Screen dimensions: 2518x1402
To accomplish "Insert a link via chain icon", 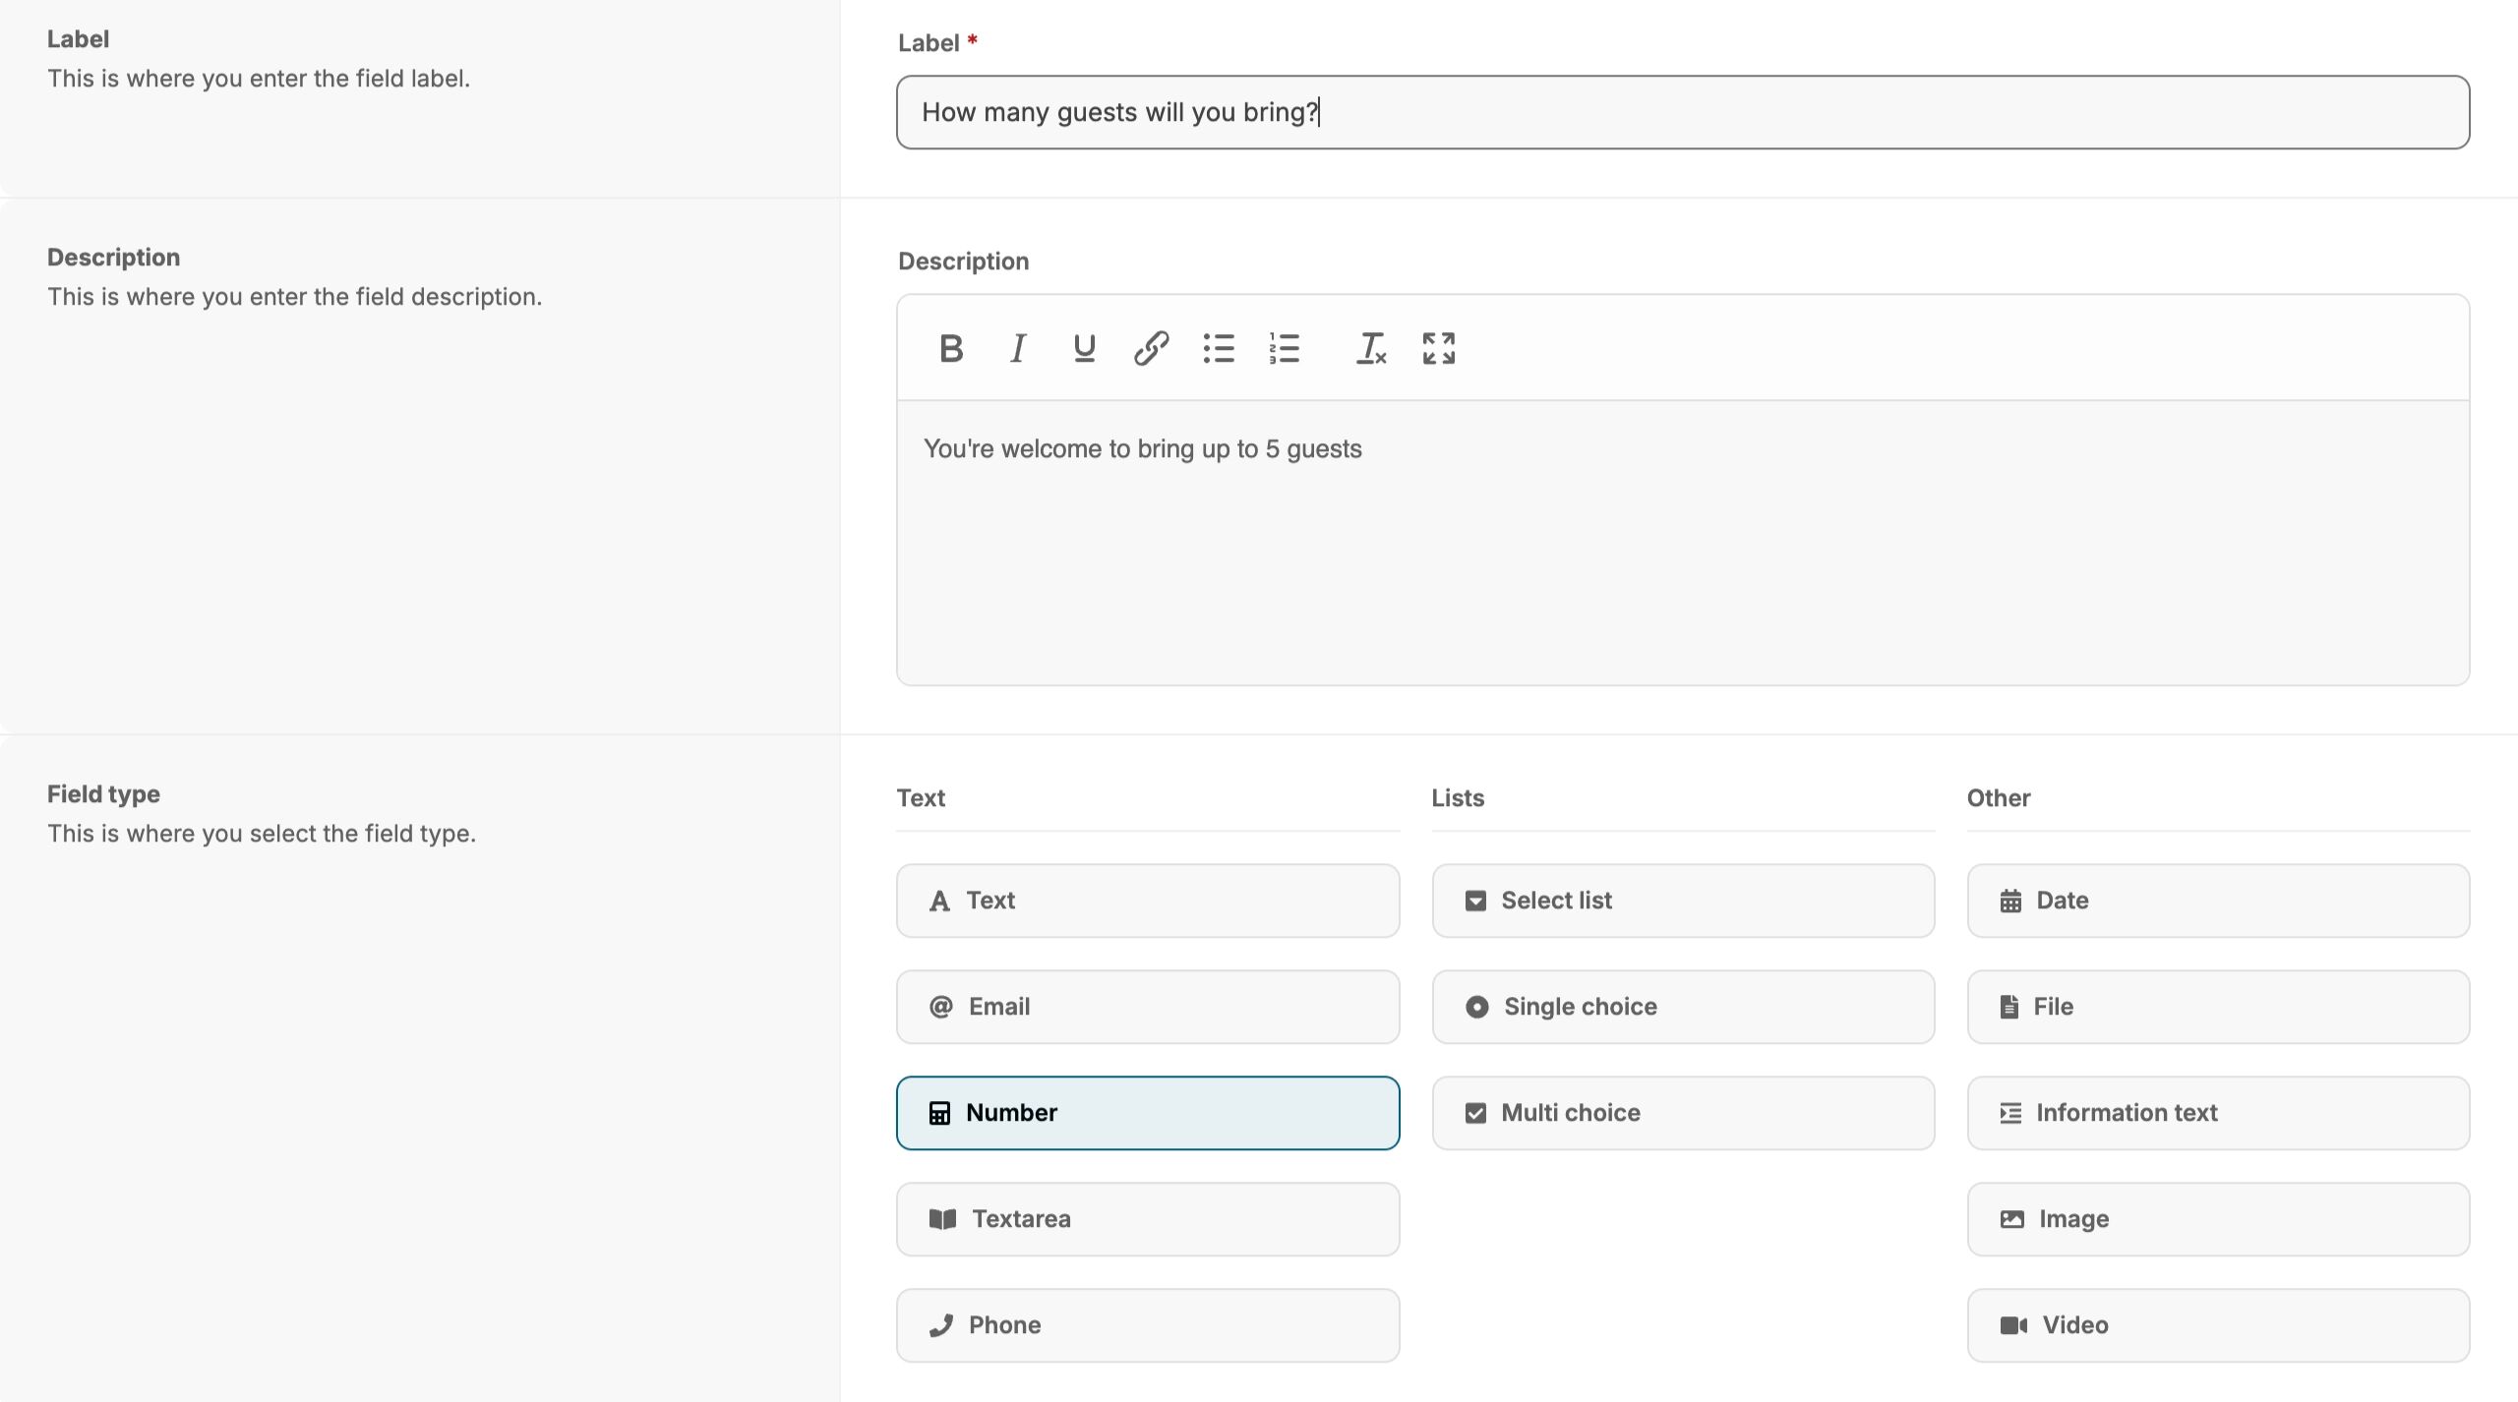I will point(1151,348).
